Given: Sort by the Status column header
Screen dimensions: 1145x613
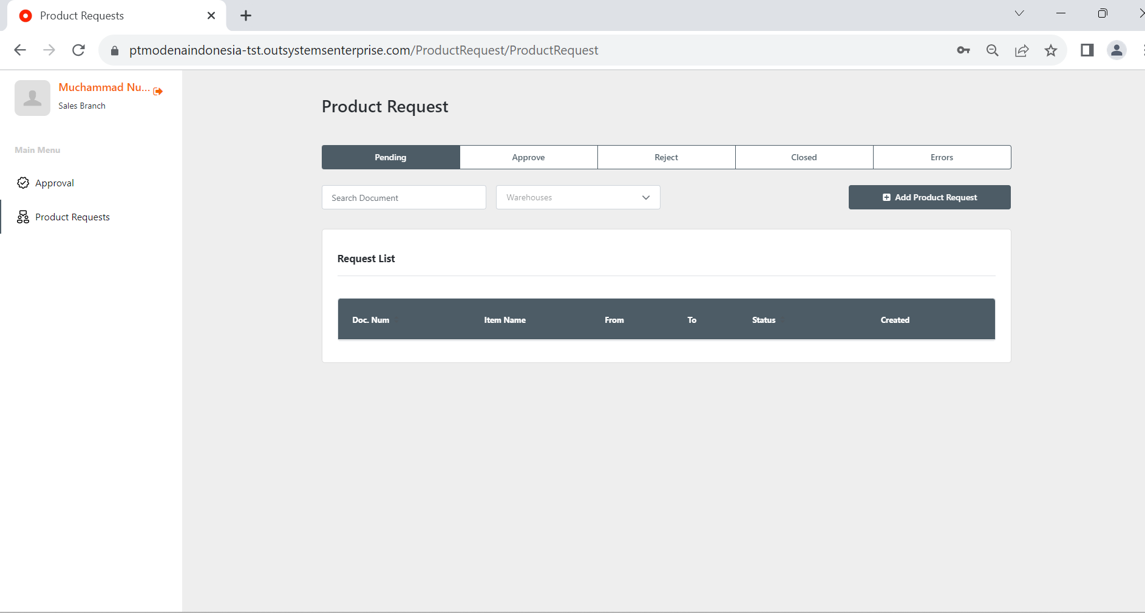Looking at the screenshot, I should (x=764, y=320).
